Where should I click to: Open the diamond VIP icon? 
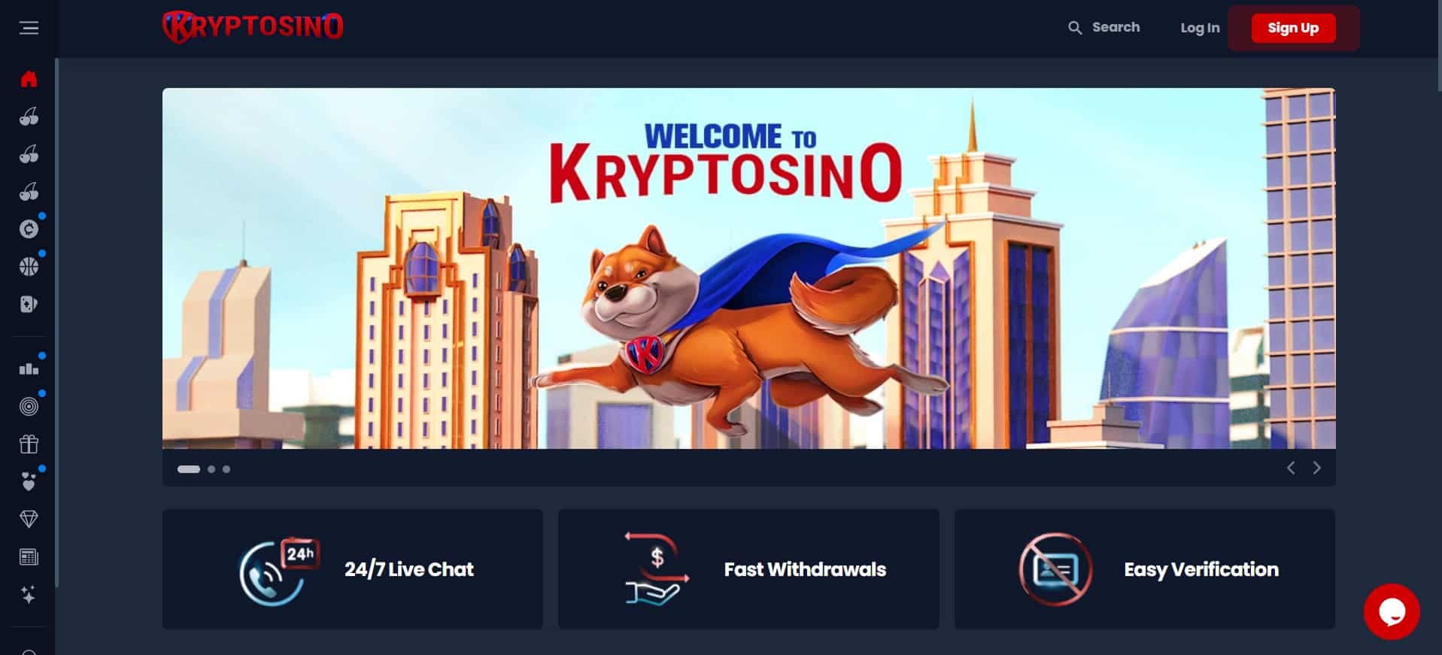[29, 519]
